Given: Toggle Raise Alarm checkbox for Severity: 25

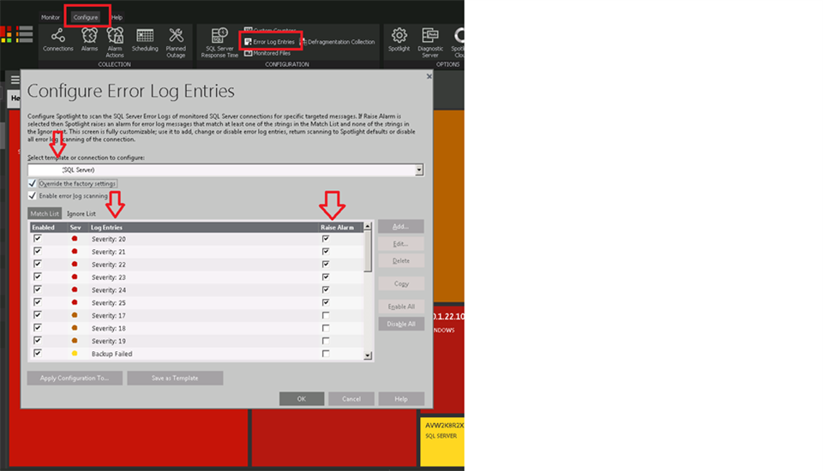Looking at the screenshot, I should coord(326,302).
